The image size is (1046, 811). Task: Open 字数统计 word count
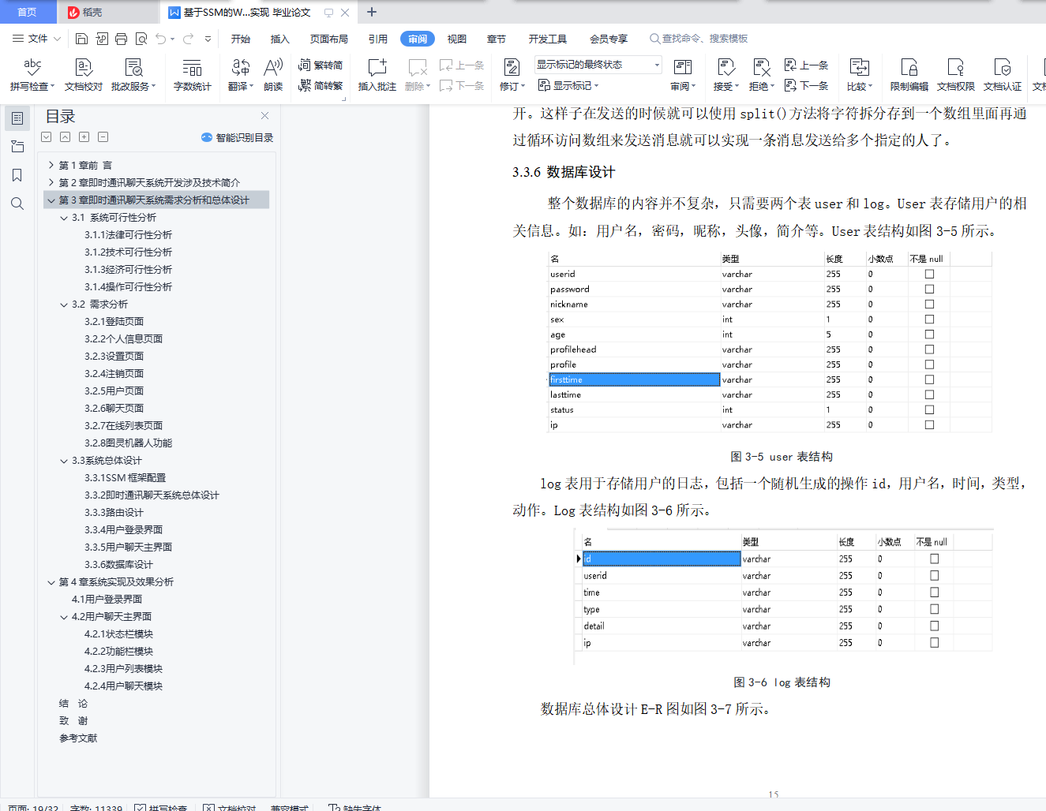point(193,74)
